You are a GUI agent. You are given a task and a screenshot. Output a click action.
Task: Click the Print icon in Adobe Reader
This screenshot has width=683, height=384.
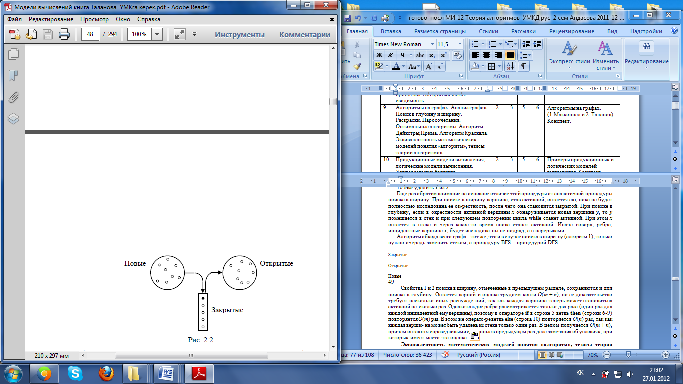click(64, 34)
